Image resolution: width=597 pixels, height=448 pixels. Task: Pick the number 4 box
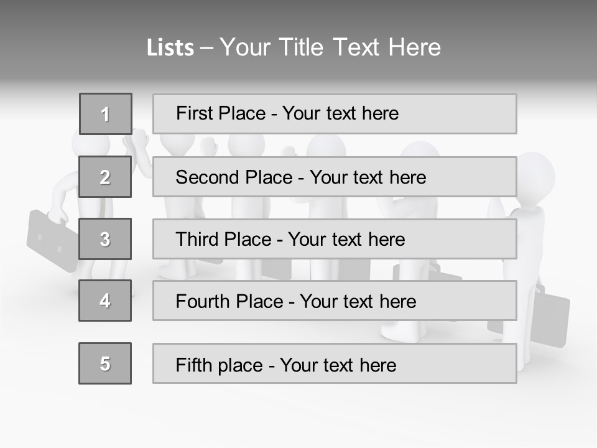(105, 301)
